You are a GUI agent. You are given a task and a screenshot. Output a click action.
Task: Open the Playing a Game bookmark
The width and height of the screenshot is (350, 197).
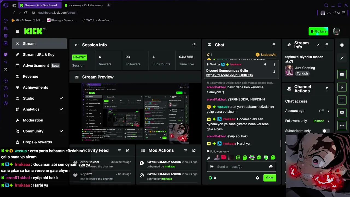[62, 20]
